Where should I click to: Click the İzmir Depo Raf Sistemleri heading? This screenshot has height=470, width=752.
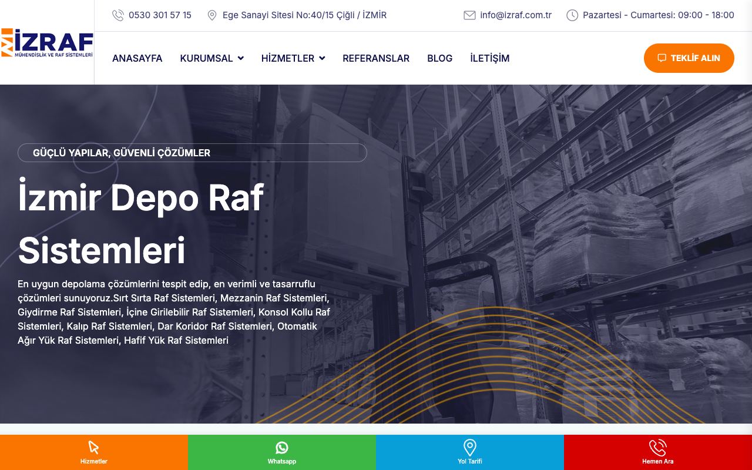click(x=141, y=223)
